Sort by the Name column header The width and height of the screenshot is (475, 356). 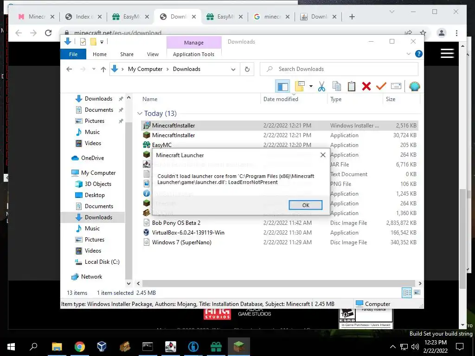[150, 99]
